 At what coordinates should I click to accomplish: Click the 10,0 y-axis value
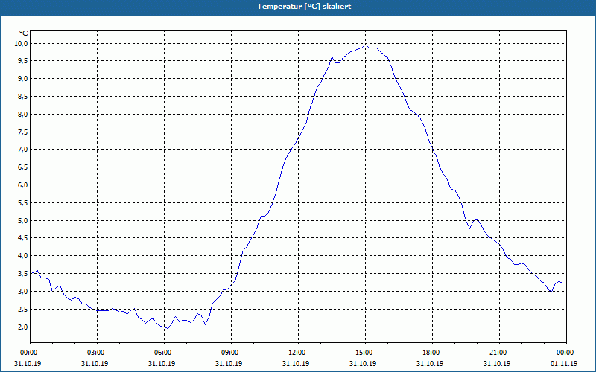tap(22, 44)
